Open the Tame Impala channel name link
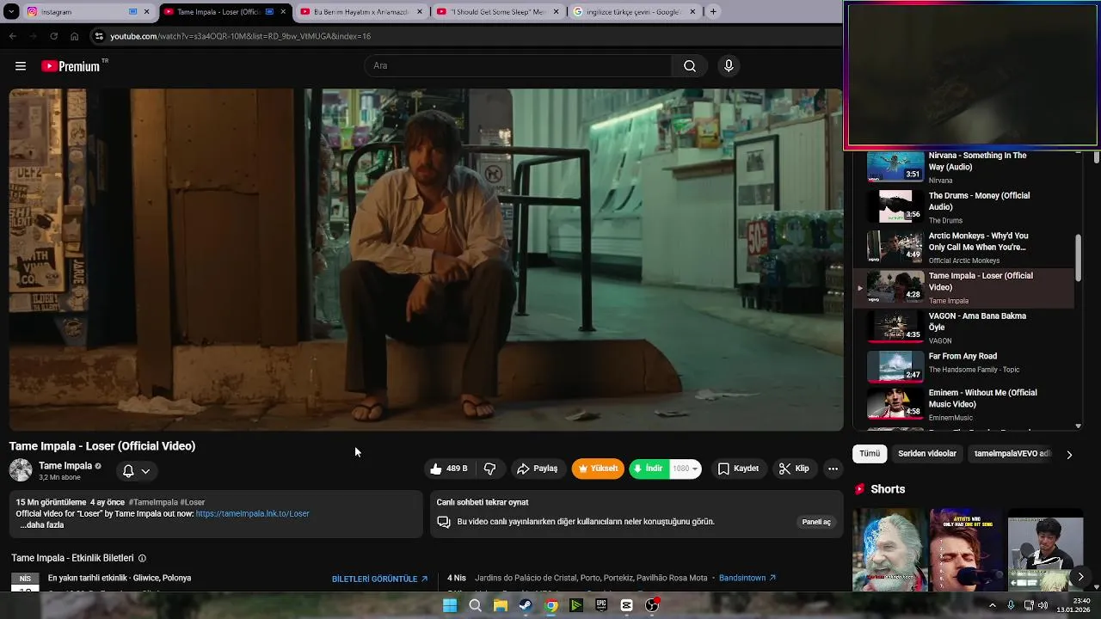The width and height of the screenshot is (1101, 619). pyautogui.click(x=65, y=466)
